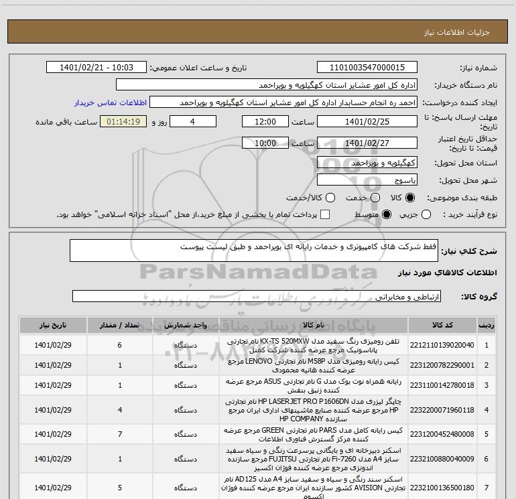Click product code 2232100136500180
This screenshot has height=499, width=516.
442,488
